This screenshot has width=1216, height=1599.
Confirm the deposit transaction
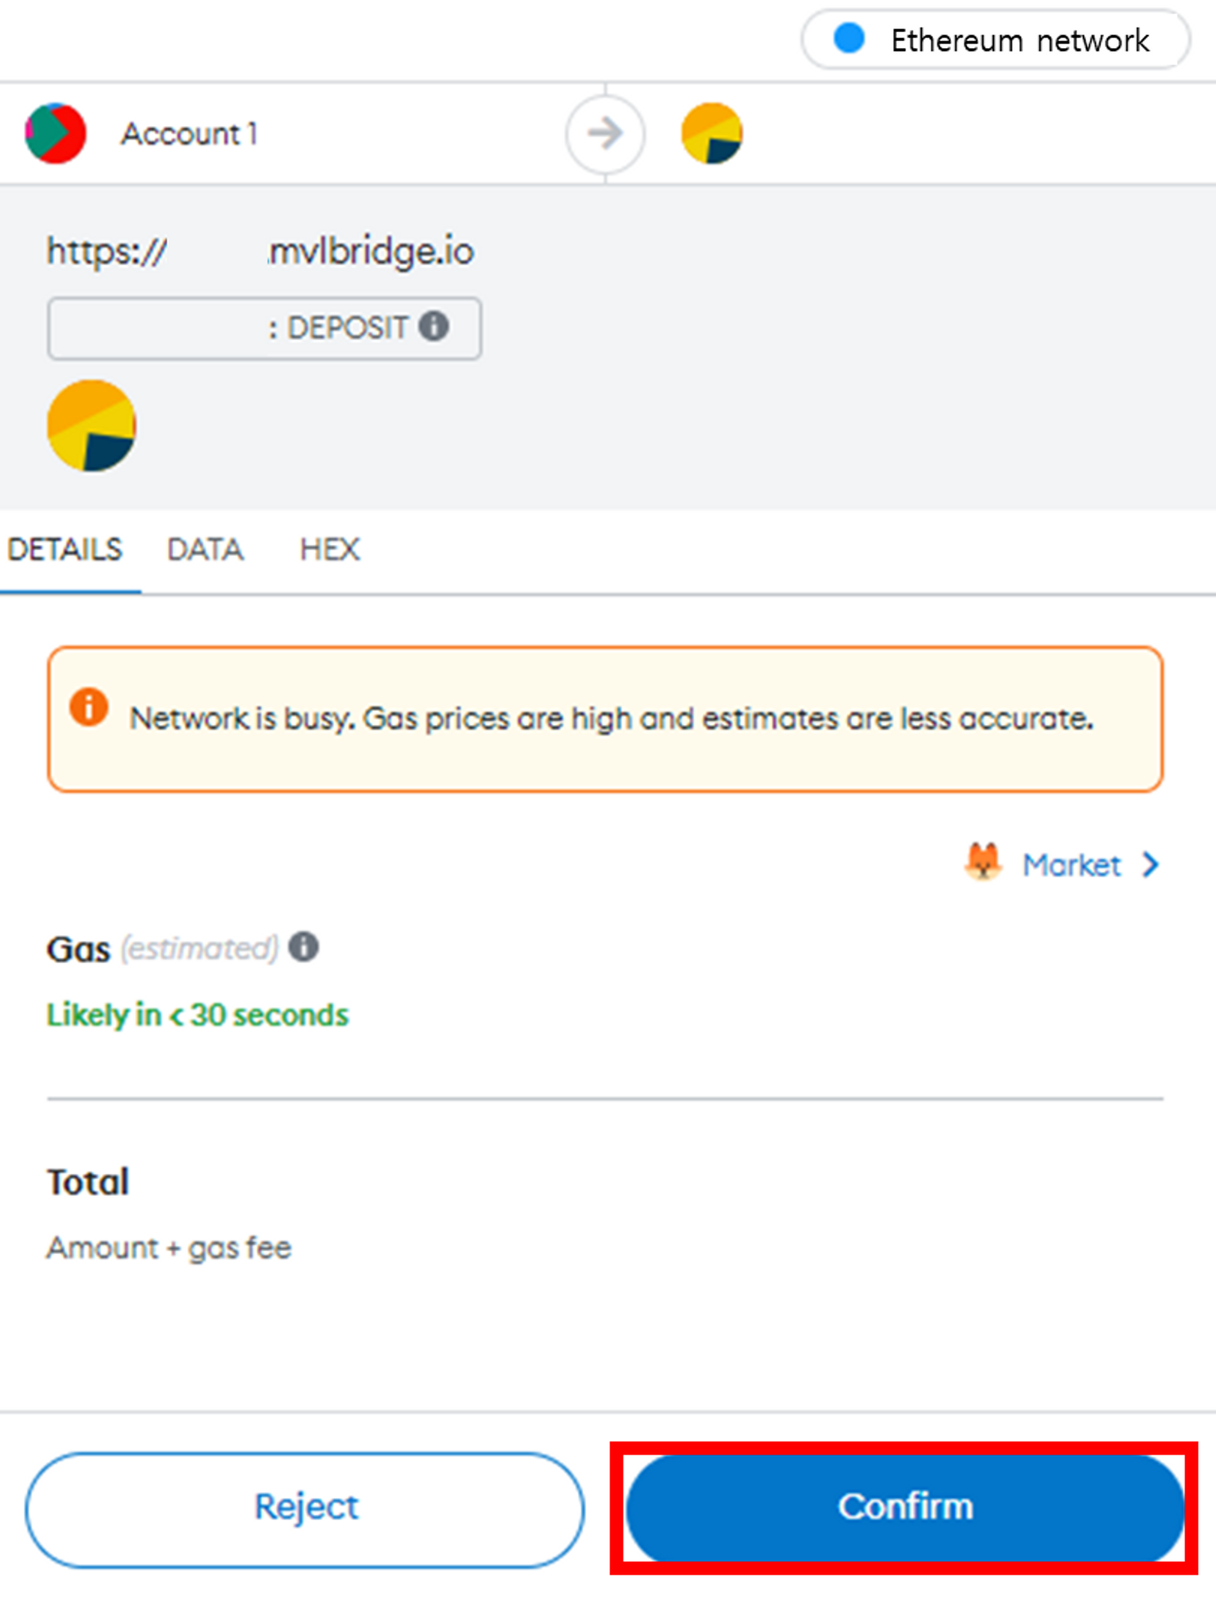905,1508
